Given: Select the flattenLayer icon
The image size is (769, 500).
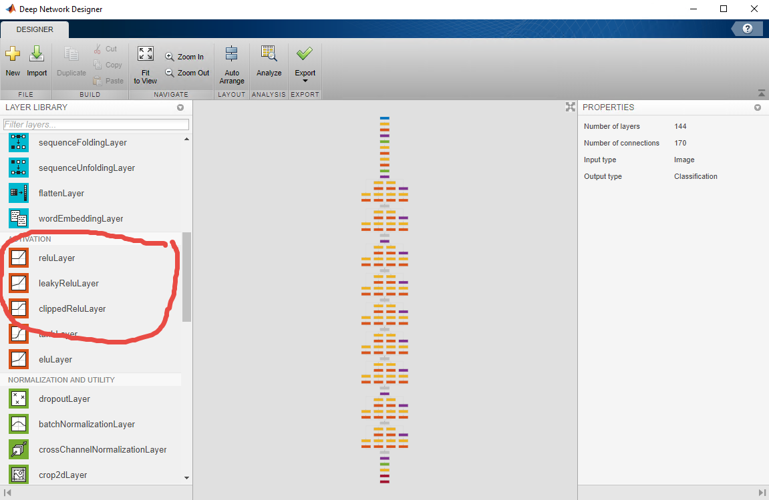Looking at the screenshot, I should tap(19, 193).
